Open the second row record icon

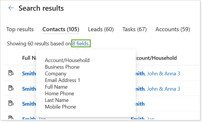(x=11, y=88)
